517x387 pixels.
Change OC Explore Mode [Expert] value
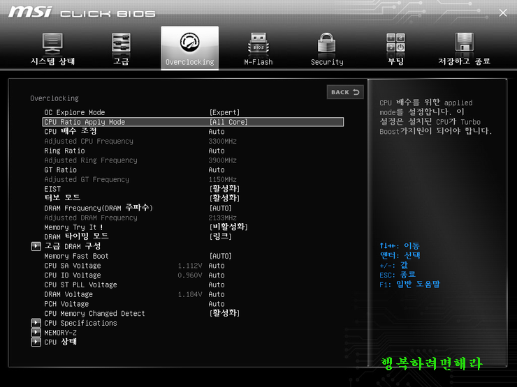[x=224, y=112]
